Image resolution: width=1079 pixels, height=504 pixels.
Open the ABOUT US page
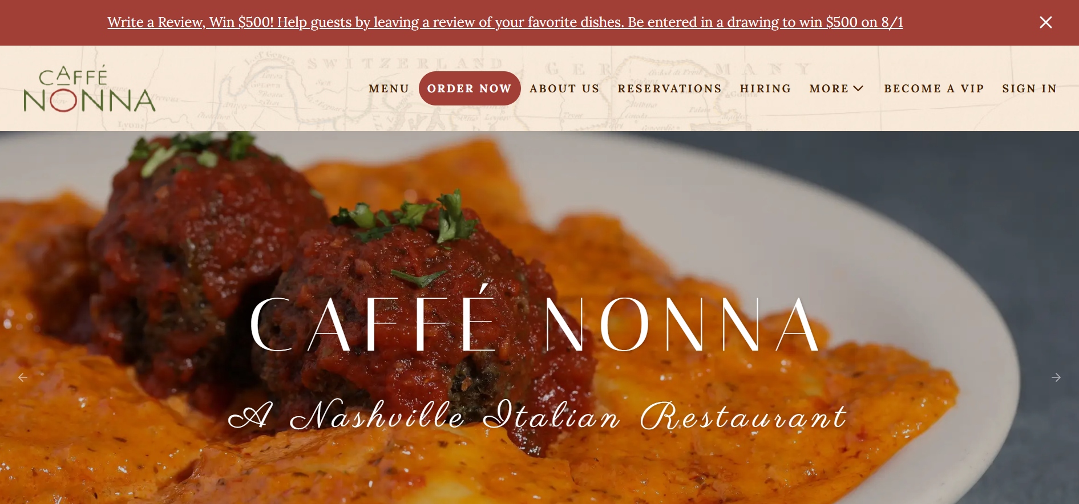point(564,88)
